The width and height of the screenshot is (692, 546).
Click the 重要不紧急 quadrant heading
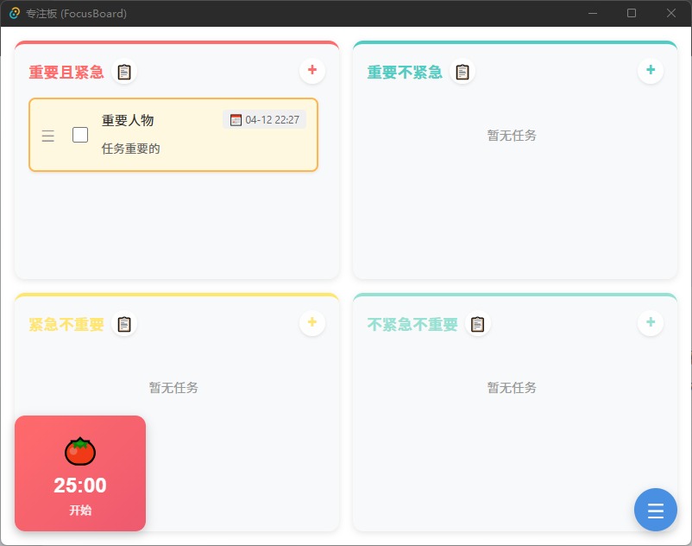(x=405, y=72)
